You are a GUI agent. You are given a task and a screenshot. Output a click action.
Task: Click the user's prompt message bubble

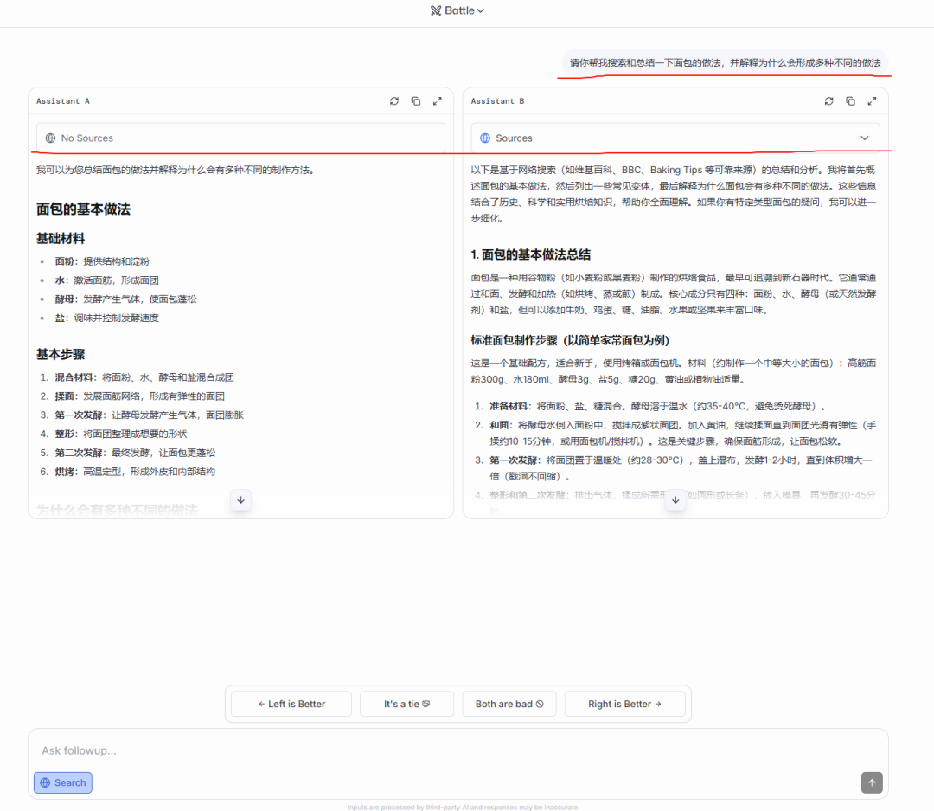pyautogui.click(x=725, y=63)
